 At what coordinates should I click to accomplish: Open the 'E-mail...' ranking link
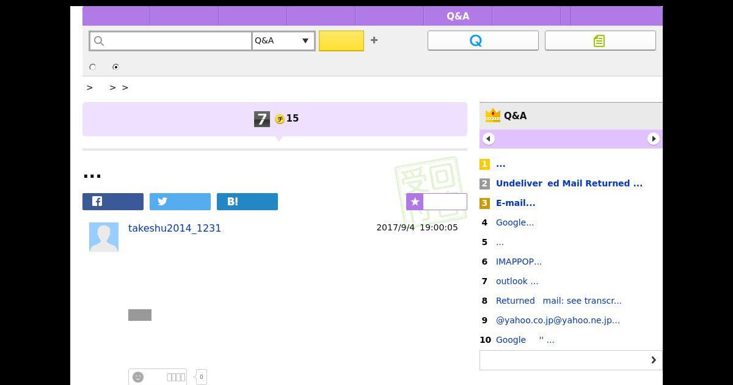516,203
